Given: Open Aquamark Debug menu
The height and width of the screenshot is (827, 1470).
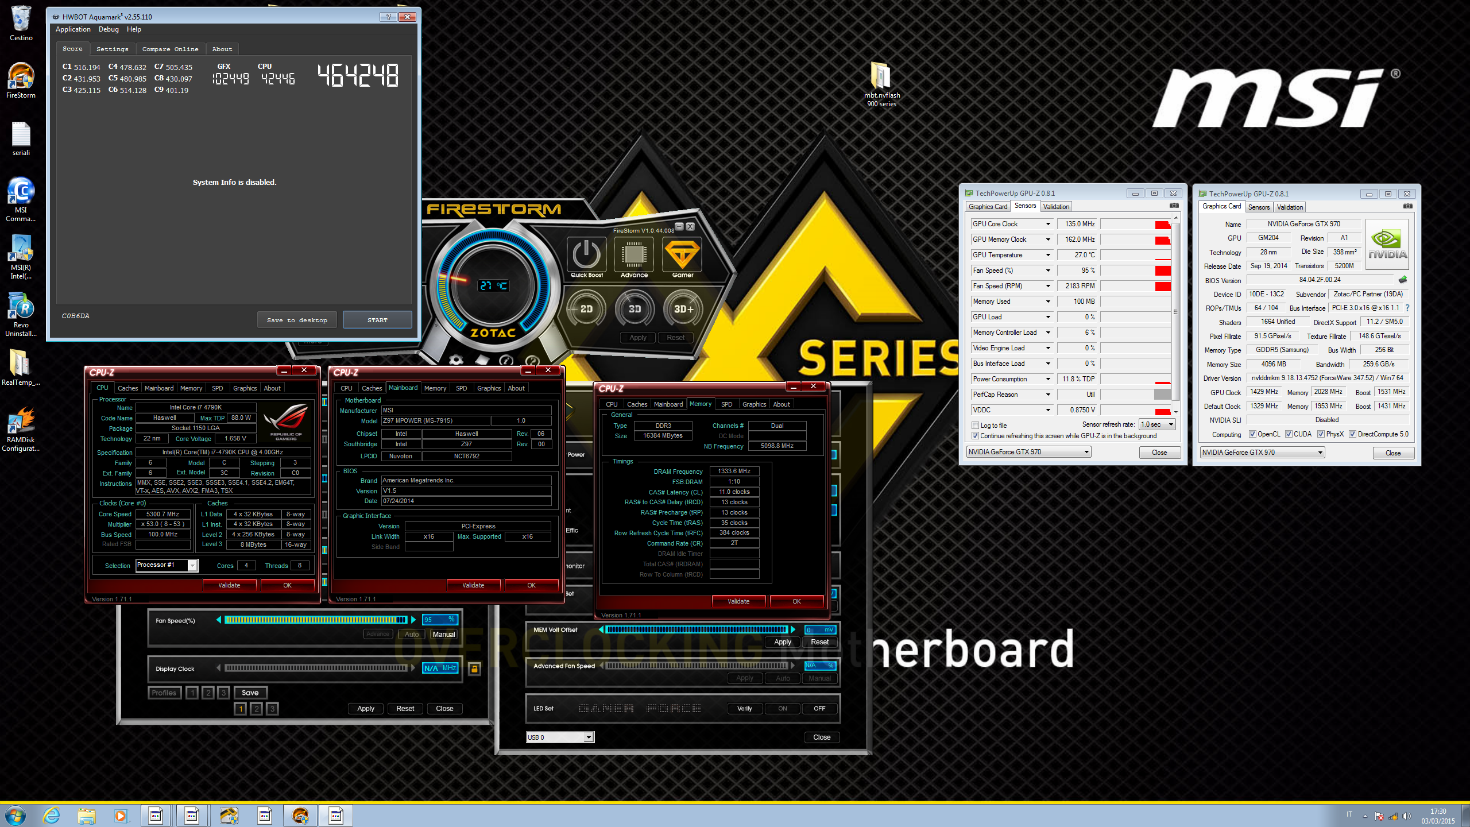Looking at the screenshot, I should click(x=109, y=29).
